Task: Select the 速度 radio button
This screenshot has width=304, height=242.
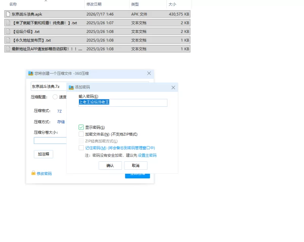Action: click(x=55, y=97)
